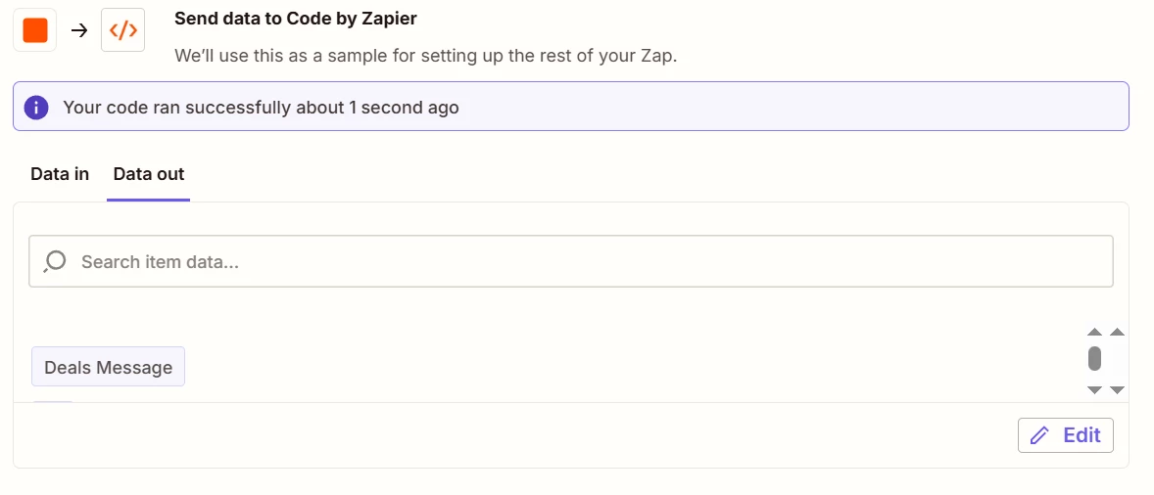Select the Deals Message field chip
This screenshot has height=495, width=1154.
click(x=108, y=367)
